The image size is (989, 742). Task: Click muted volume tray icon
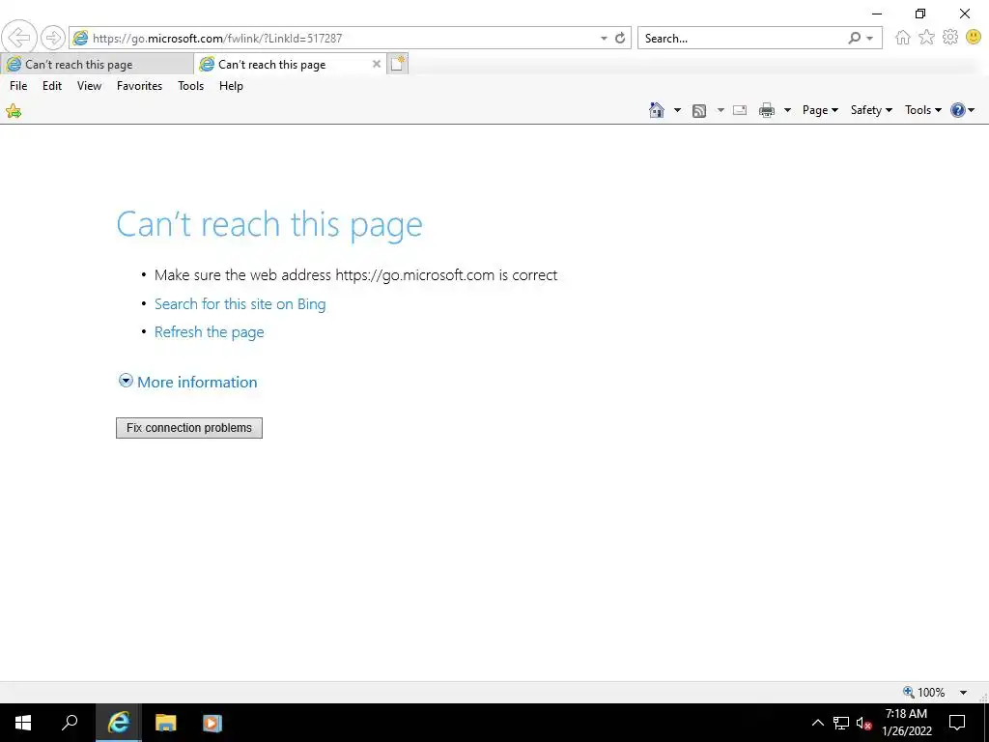864,723
